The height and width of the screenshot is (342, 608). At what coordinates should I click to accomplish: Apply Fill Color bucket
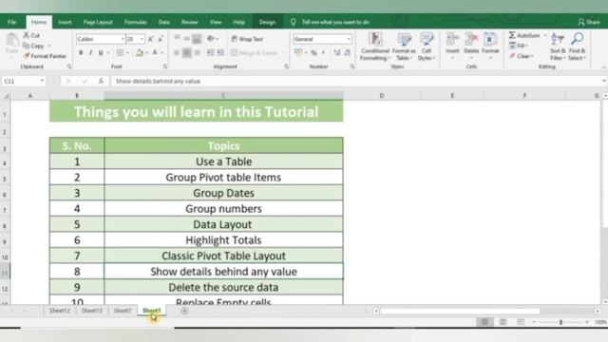(x=140, y=53)
